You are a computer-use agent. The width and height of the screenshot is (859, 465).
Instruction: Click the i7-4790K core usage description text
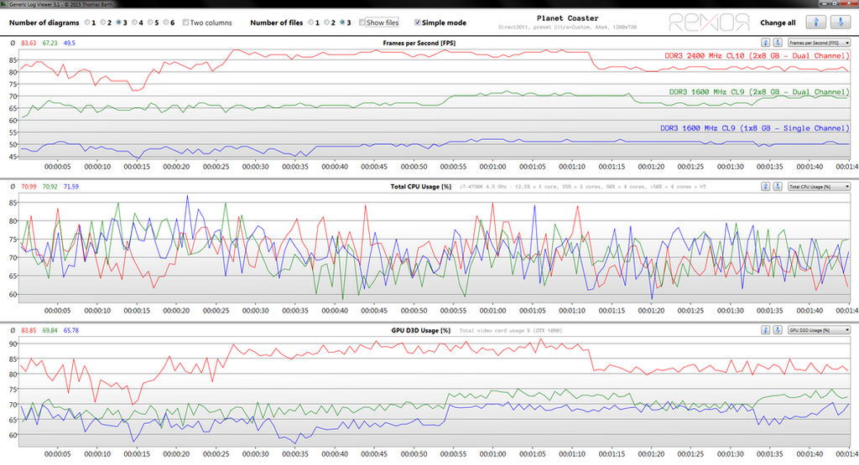point(582,187)
